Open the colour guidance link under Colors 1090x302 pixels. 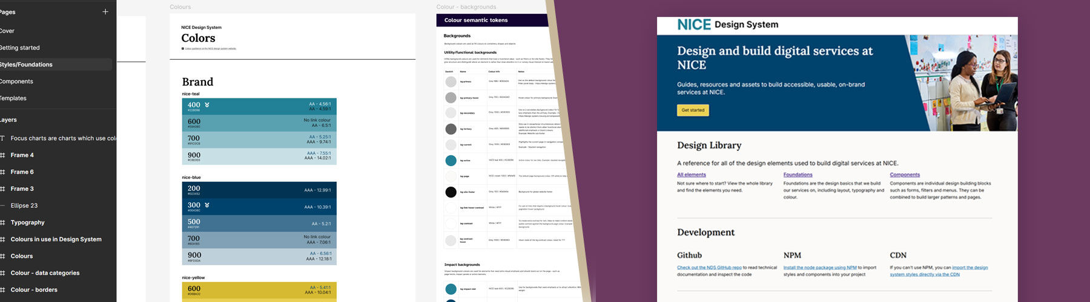[x=210, y=48]
